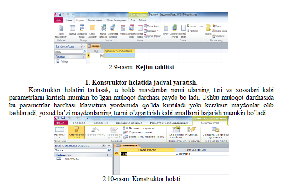Click the Пустой отчет icon
The height and width of the screenshot is (184, 284).
[183, 28]
